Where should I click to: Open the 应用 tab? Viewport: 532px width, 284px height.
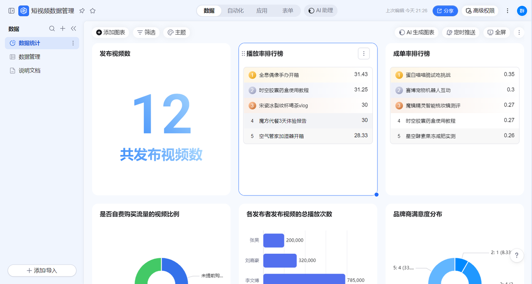(x=262, y=11)
